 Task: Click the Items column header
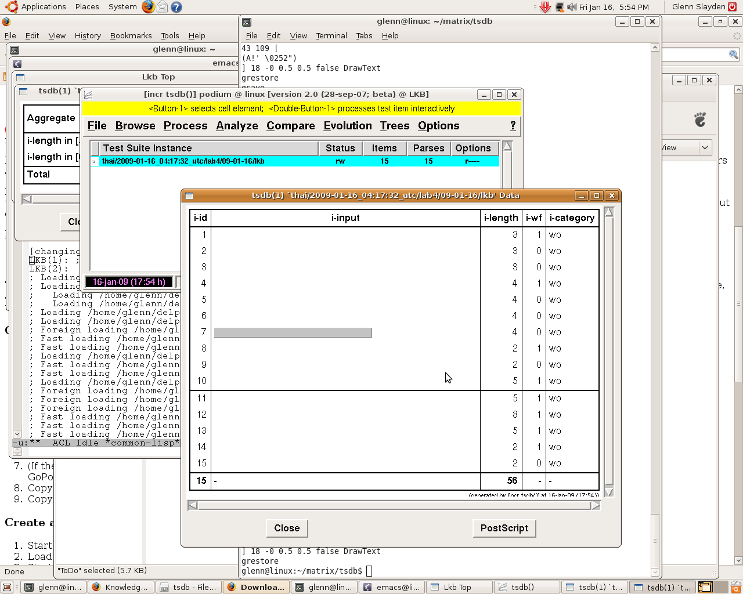384,148
